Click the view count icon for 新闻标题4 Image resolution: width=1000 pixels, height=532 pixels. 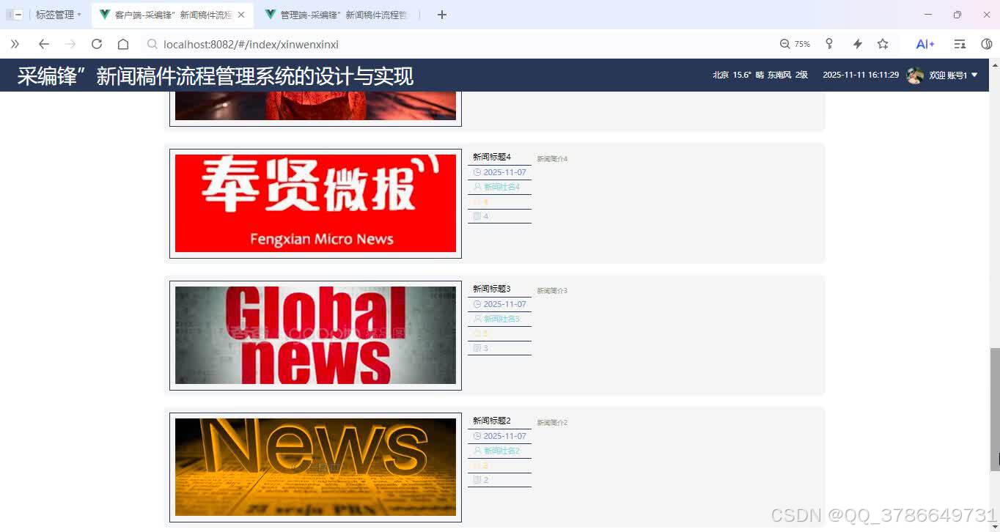pos(477,216)
